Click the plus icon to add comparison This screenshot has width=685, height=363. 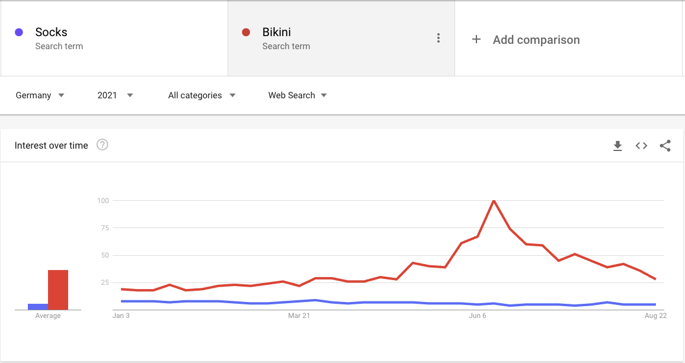476,39
